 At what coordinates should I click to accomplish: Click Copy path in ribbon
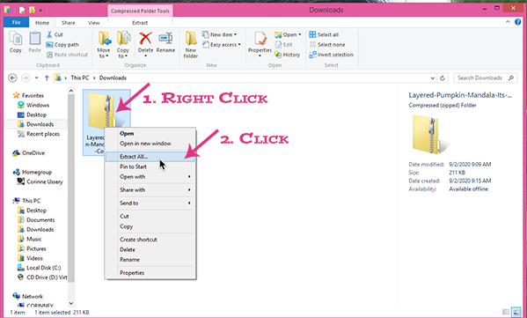[62, 44]
